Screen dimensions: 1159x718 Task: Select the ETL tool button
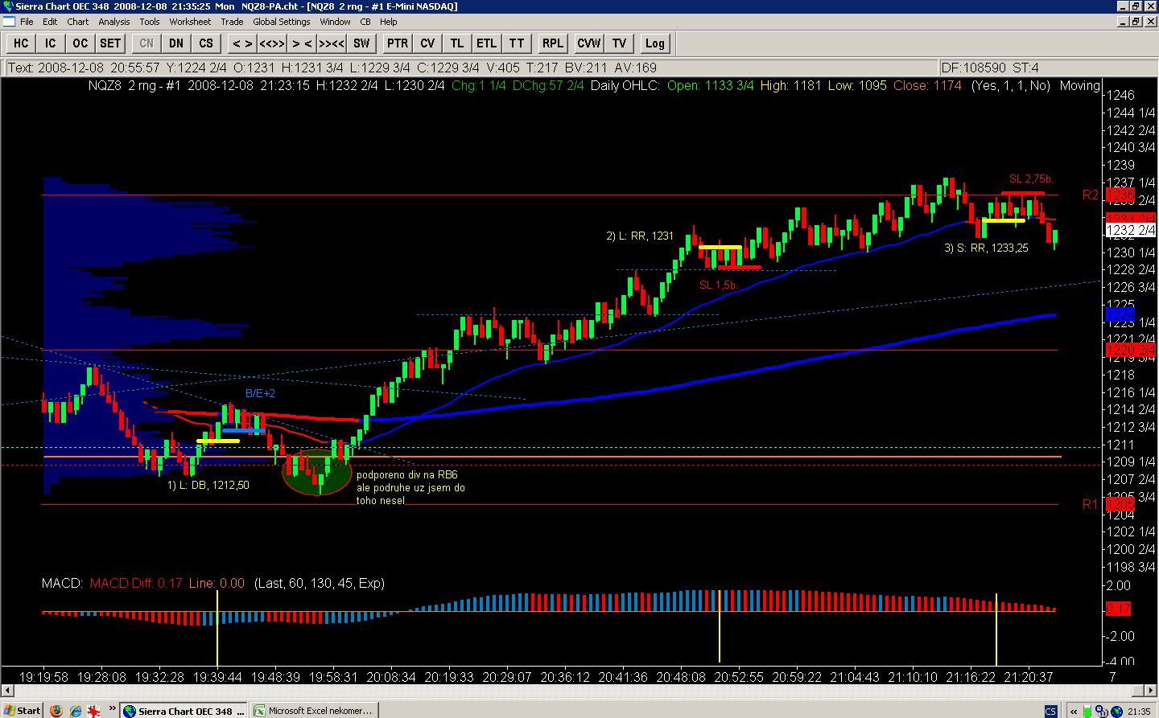point(486,43)
